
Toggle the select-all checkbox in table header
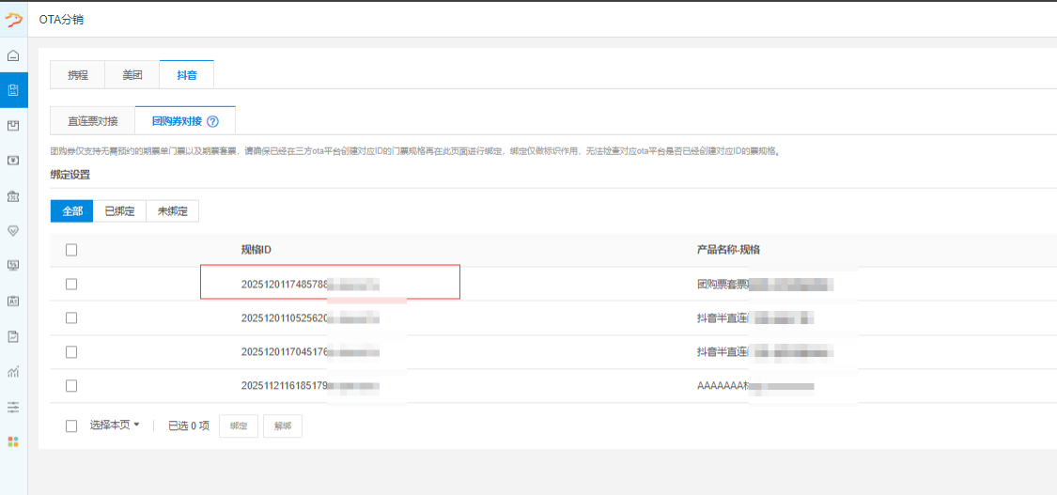point(71,250)
